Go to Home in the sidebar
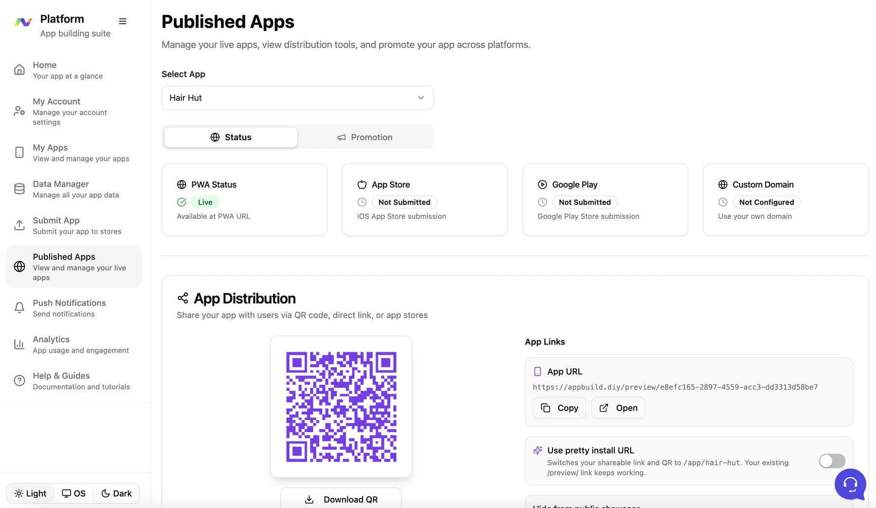Image resolution: width=876 pixels, height=508 pixels. point(74,70)
